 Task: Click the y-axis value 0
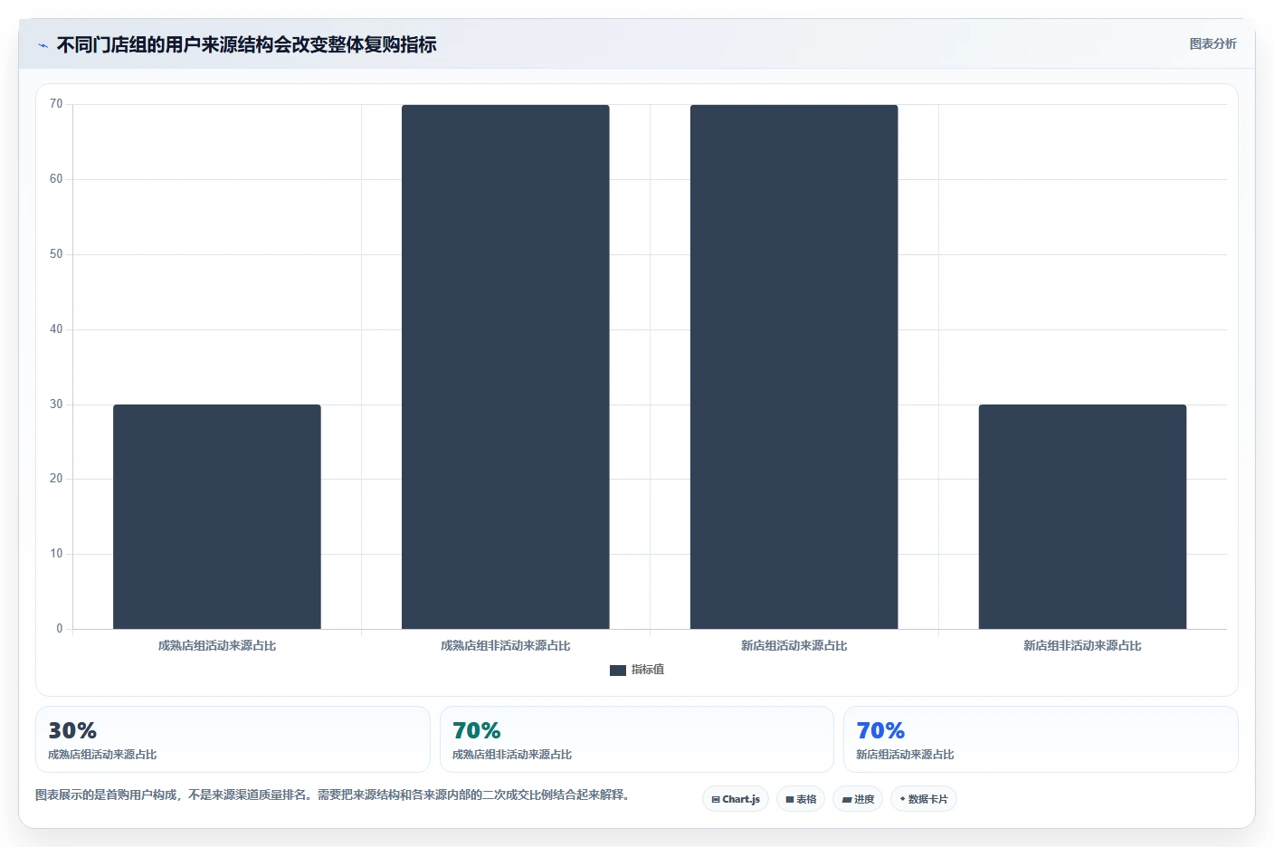(x=60, y=629)
